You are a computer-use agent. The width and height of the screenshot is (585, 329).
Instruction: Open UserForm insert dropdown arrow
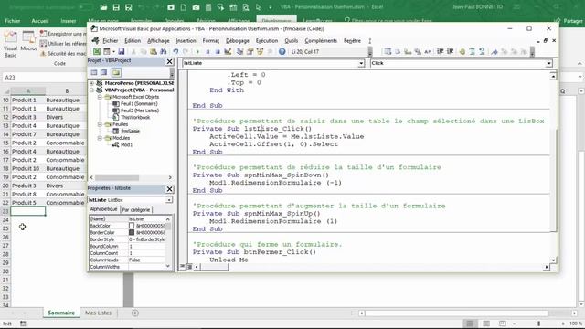coord(113,51)
